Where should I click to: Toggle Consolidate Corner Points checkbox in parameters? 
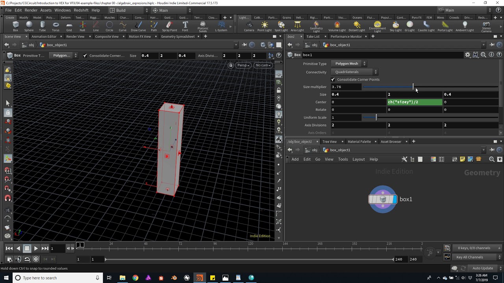click(333, 79)
